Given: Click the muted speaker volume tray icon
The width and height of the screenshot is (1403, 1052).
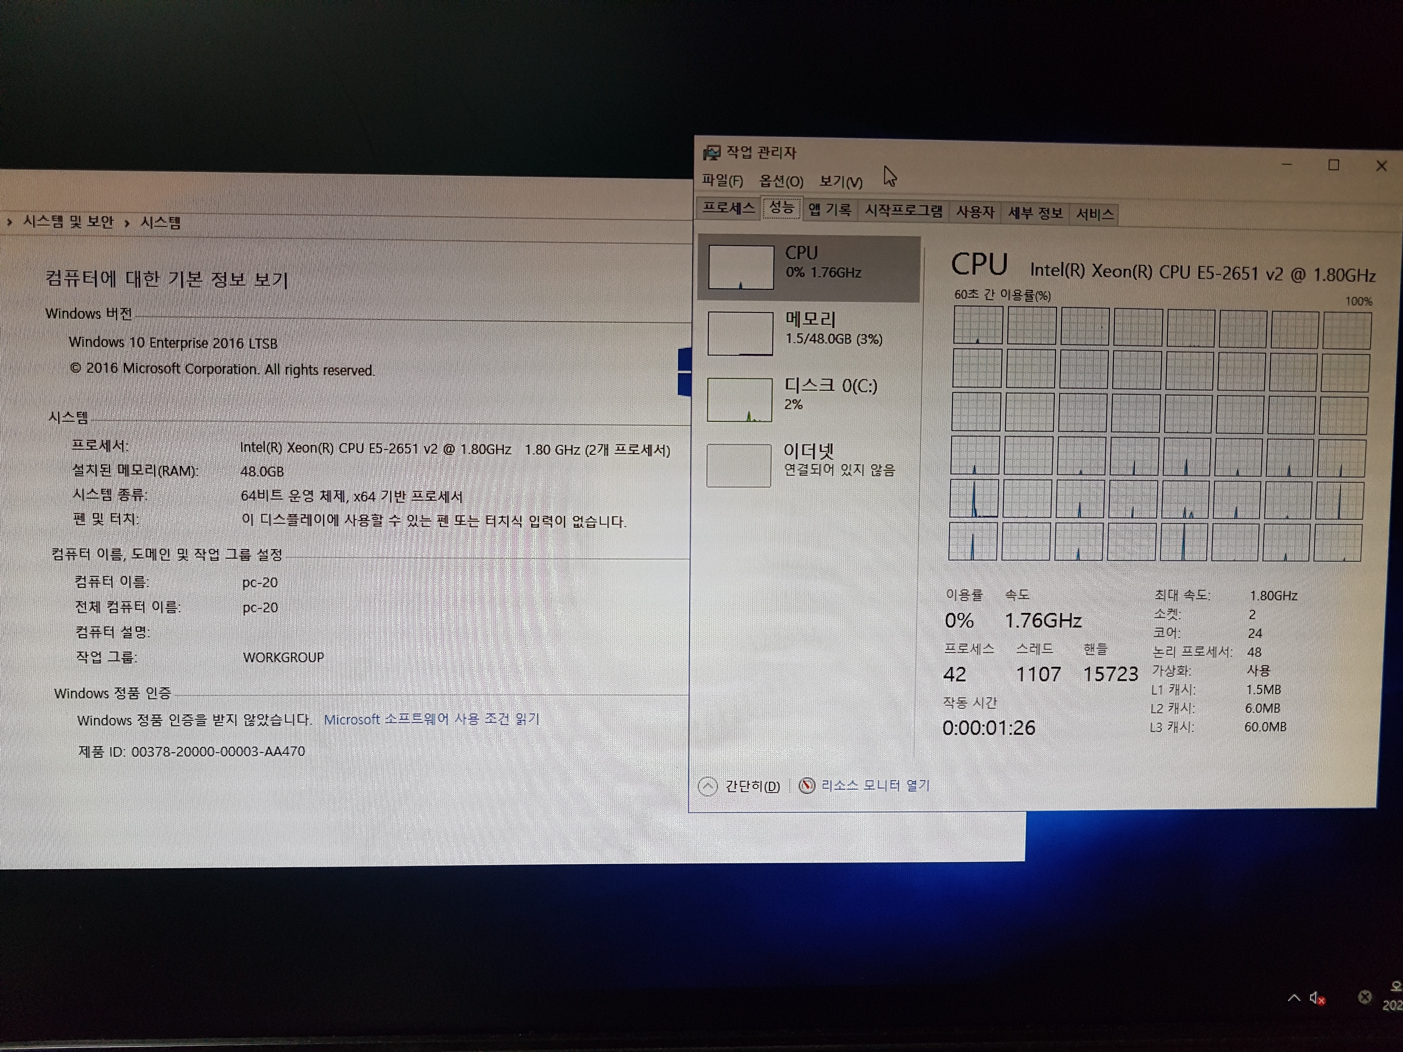Looking at the screenshot, I should click(1317, 999).
